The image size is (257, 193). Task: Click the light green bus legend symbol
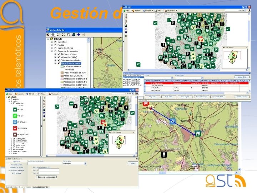15,116
